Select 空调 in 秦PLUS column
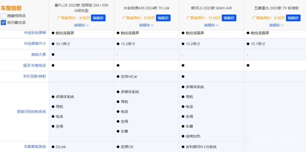This screenshot has width=306, height=152. point(59,126)
